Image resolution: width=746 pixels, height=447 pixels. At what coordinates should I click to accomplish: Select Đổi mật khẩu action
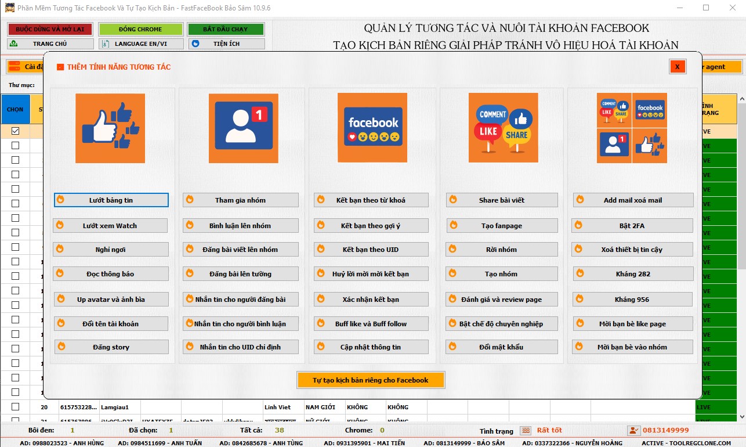click(x=502, y=347)
